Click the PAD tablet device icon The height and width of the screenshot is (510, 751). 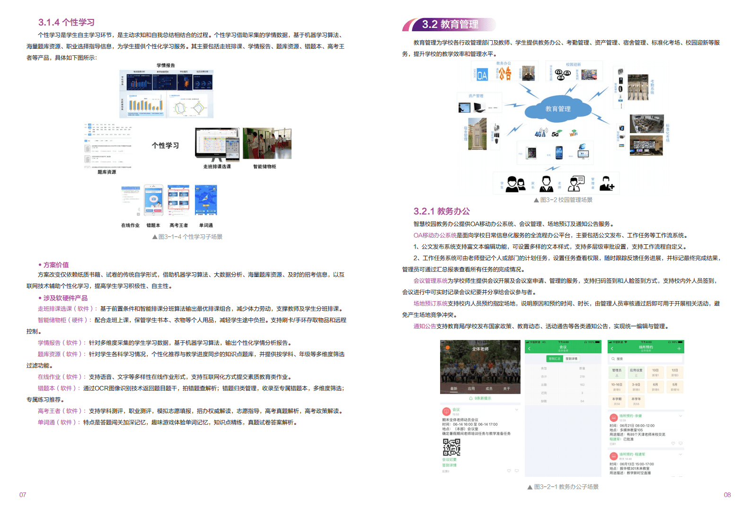coord(532,153)
